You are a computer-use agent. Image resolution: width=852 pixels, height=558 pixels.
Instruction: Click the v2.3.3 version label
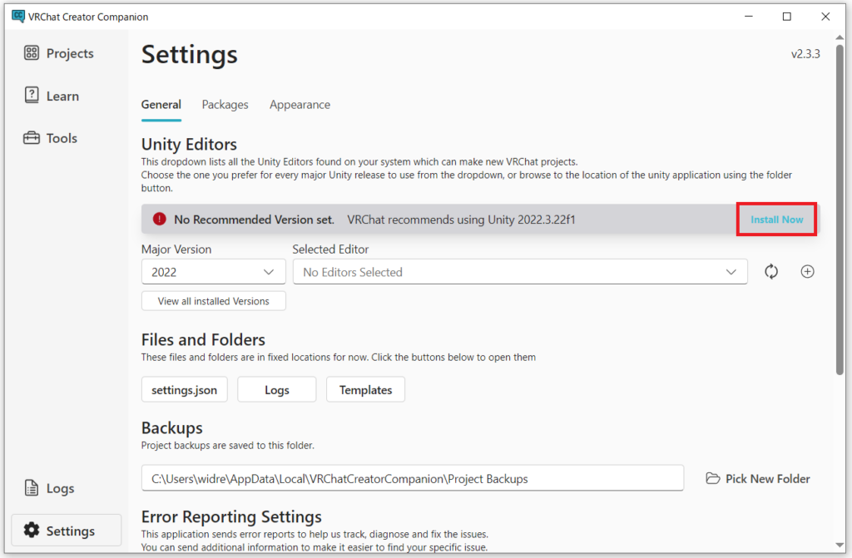click(805, 54)
